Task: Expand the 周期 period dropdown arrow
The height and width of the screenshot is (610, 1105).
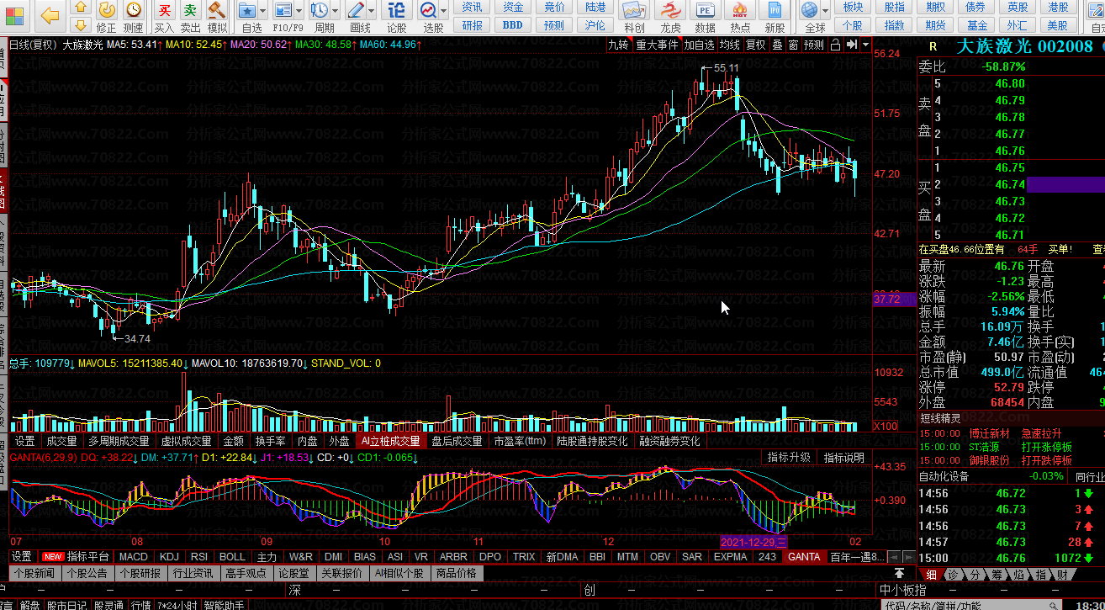Action: coord(335,11)
